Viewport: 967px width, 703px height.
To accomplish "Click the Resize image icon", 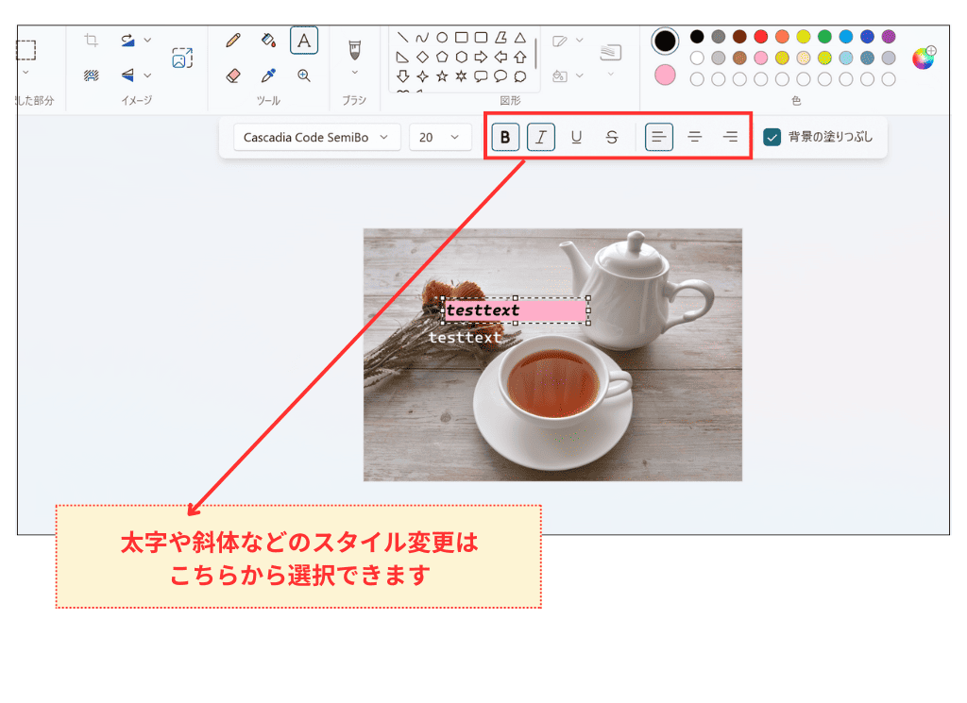I will pyautogui.click(x=183, y=58).
